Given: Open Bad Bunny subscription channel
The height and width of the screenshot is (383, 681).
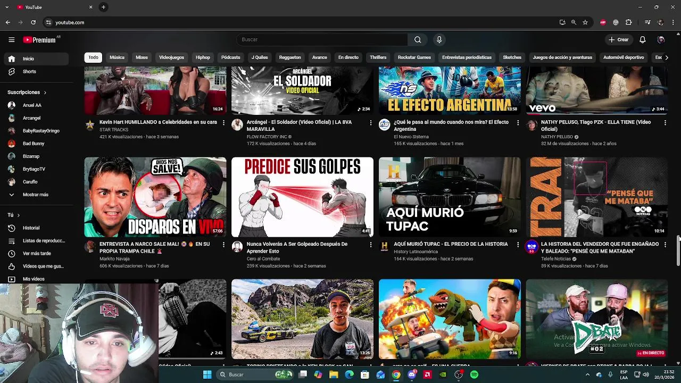Looking at the screenshot, I should [36, 144].
